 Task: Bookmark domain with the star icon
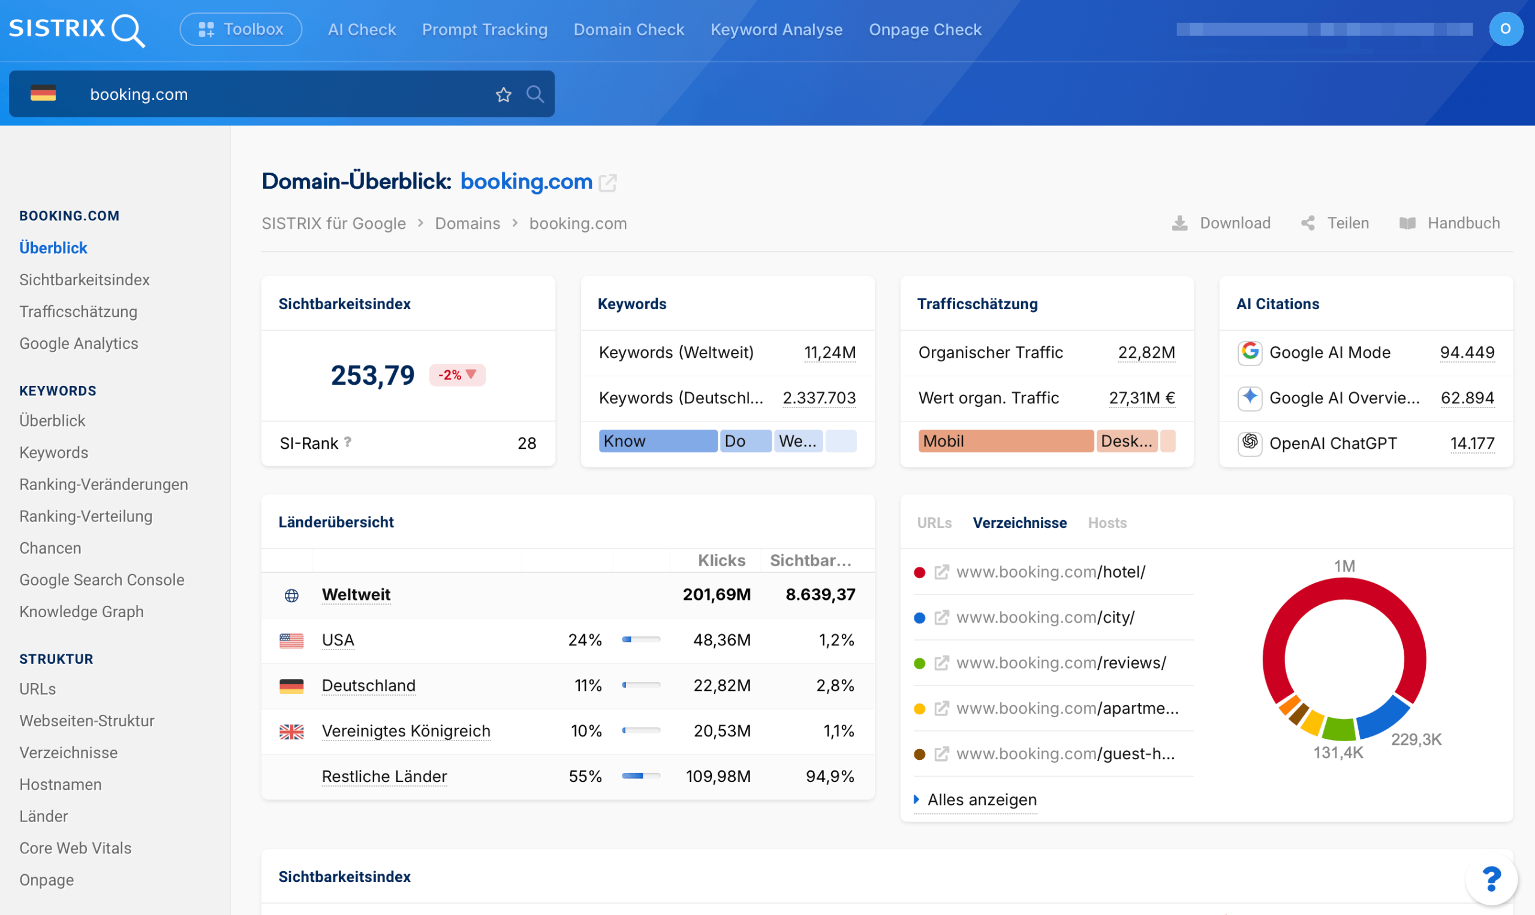[x=504, y=94]
